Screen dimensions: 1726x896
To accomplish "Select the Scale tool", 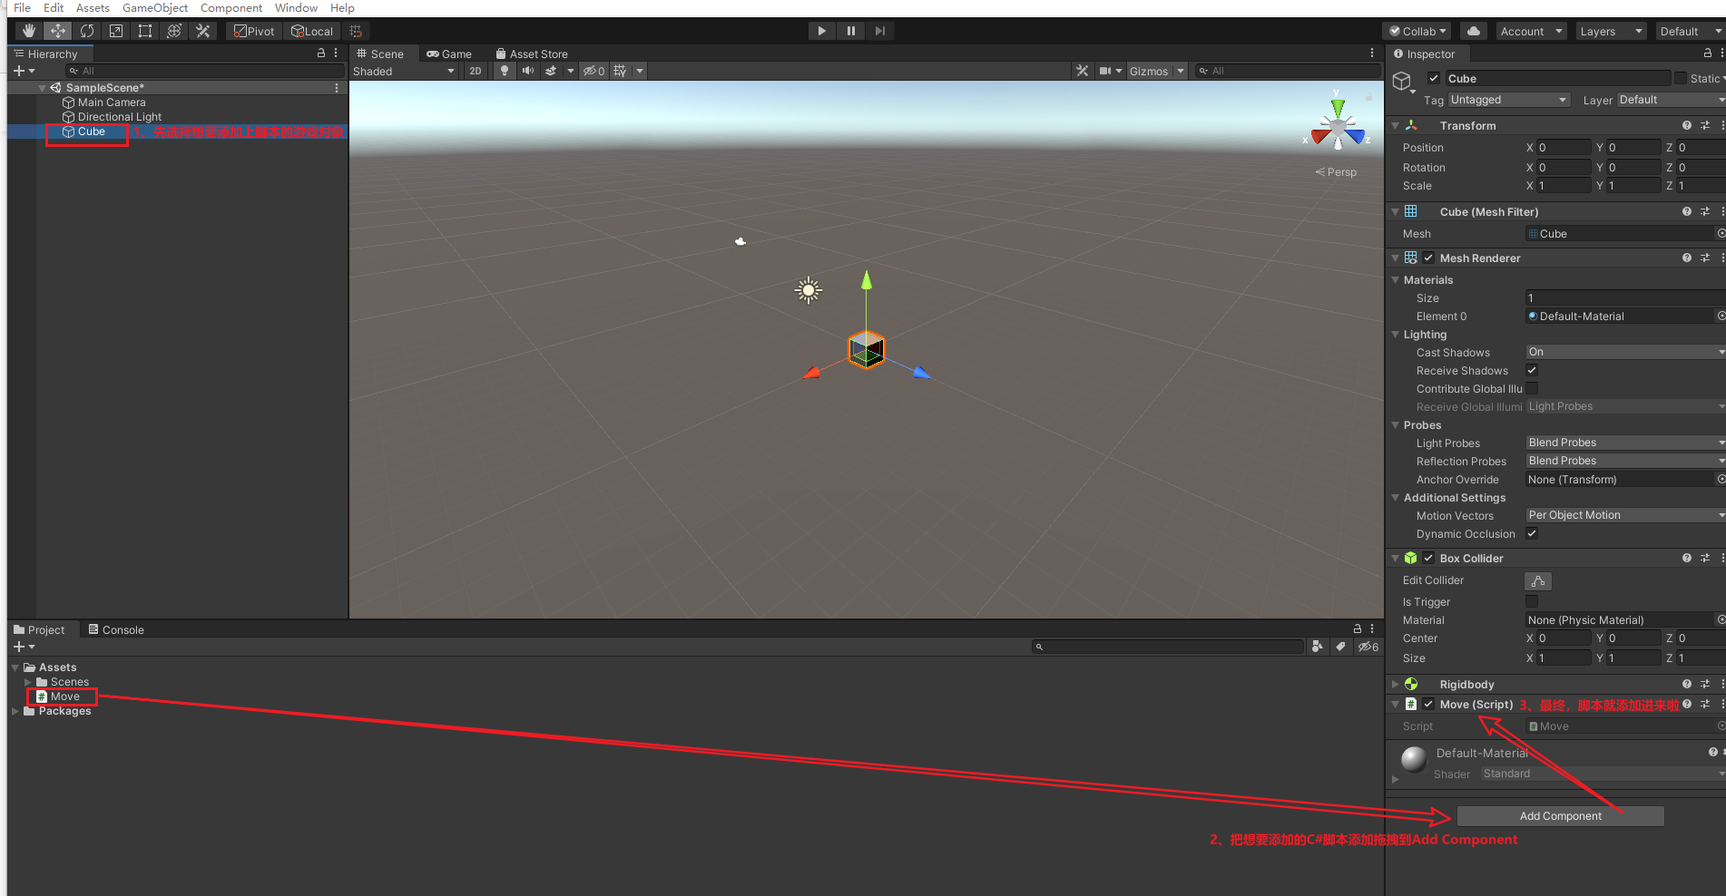I will coord(116,31).
